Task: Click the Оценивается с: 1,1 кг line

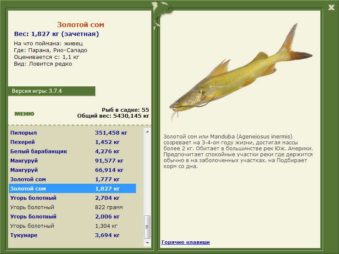Action: pyautogui.click(x=47, y=57)
